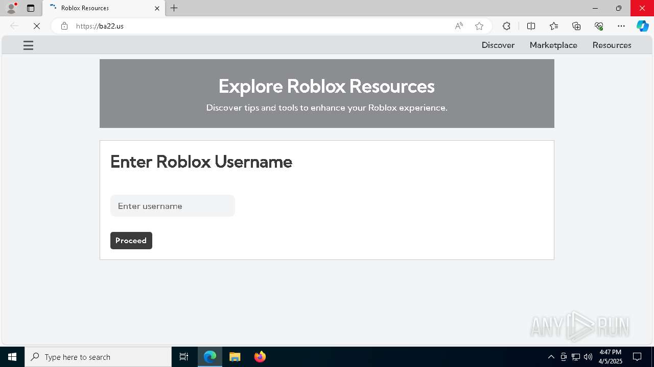Image resolution: width=654 pixels, height=367 pixels.
Task: Minimize the Edge window
Action: coord(595,8)
